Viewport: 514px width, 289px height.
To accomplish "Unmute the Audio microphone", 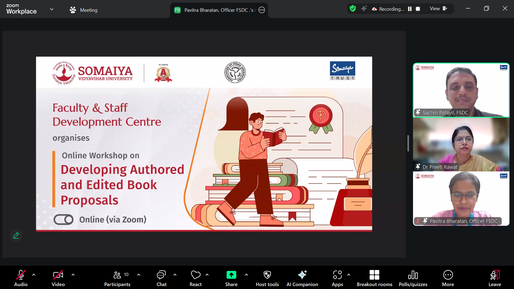I will tap(21, 278).
